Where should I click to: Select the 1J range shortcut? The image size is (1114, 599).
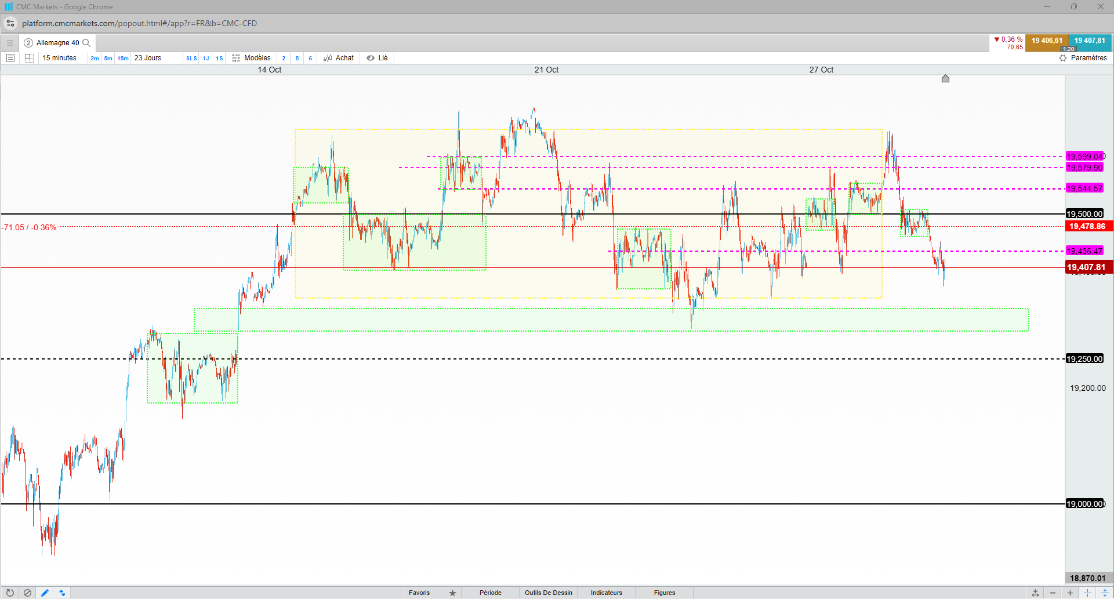coord(206,59)
